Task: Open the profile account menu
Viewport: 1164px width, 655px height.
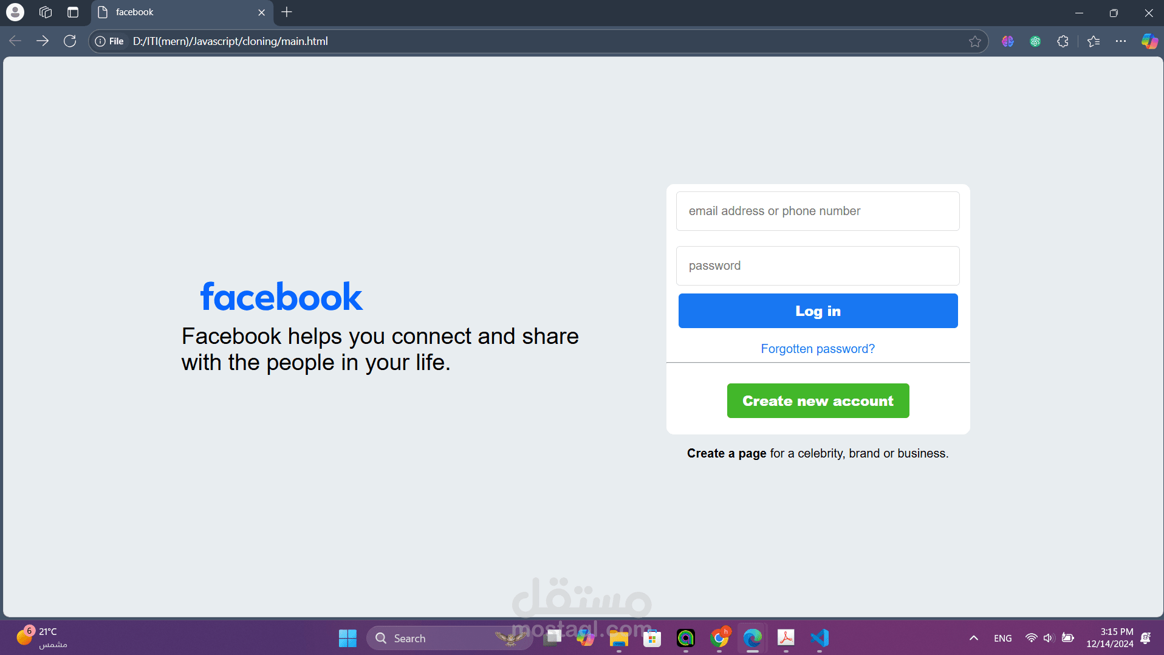Action: pyautogui.click(x=15, y=12)
